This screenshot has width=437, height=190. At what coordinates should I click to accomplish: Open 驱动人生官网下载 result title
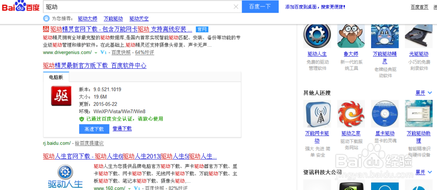[x=130, y=156]
